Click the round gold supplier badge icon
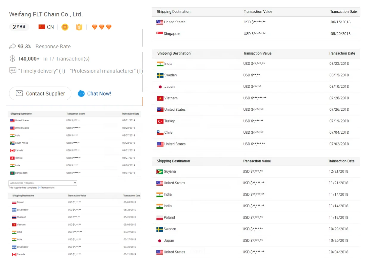366x266 pixels. coord(65,27)
